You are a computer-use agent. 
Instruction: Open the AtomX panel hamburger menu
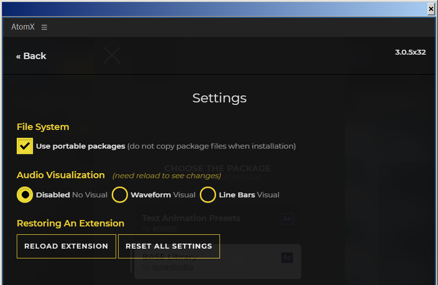44,28
